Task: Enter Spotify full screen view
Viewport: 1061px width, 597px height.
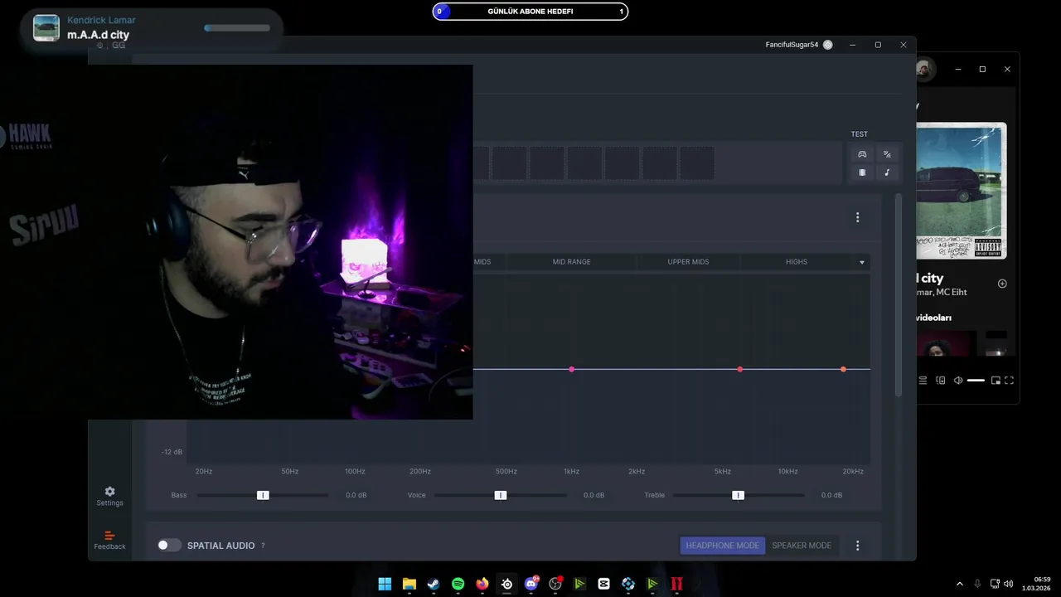Action: (x=1010, y=381)
